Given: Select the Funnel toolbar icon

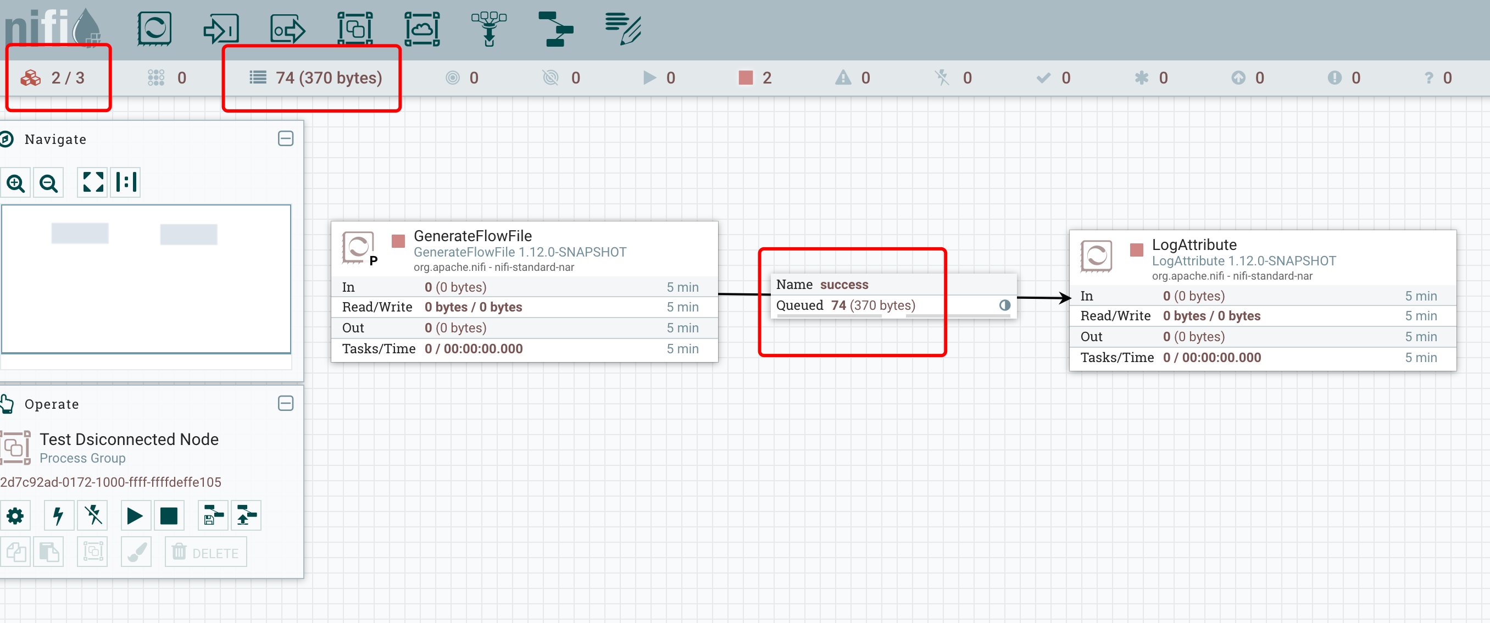Looking at the screenshot, I should [x=489, y=29].
